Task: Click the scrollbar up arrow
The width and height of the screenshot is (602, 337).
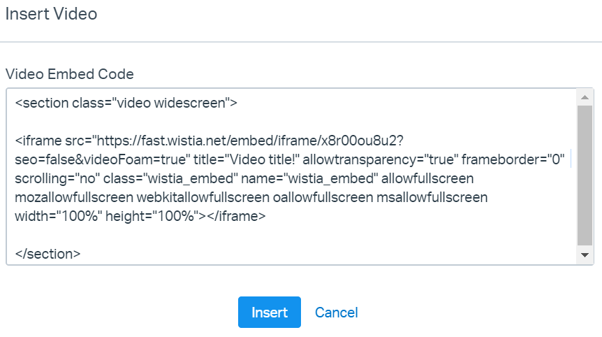Action: click(585, 96)
